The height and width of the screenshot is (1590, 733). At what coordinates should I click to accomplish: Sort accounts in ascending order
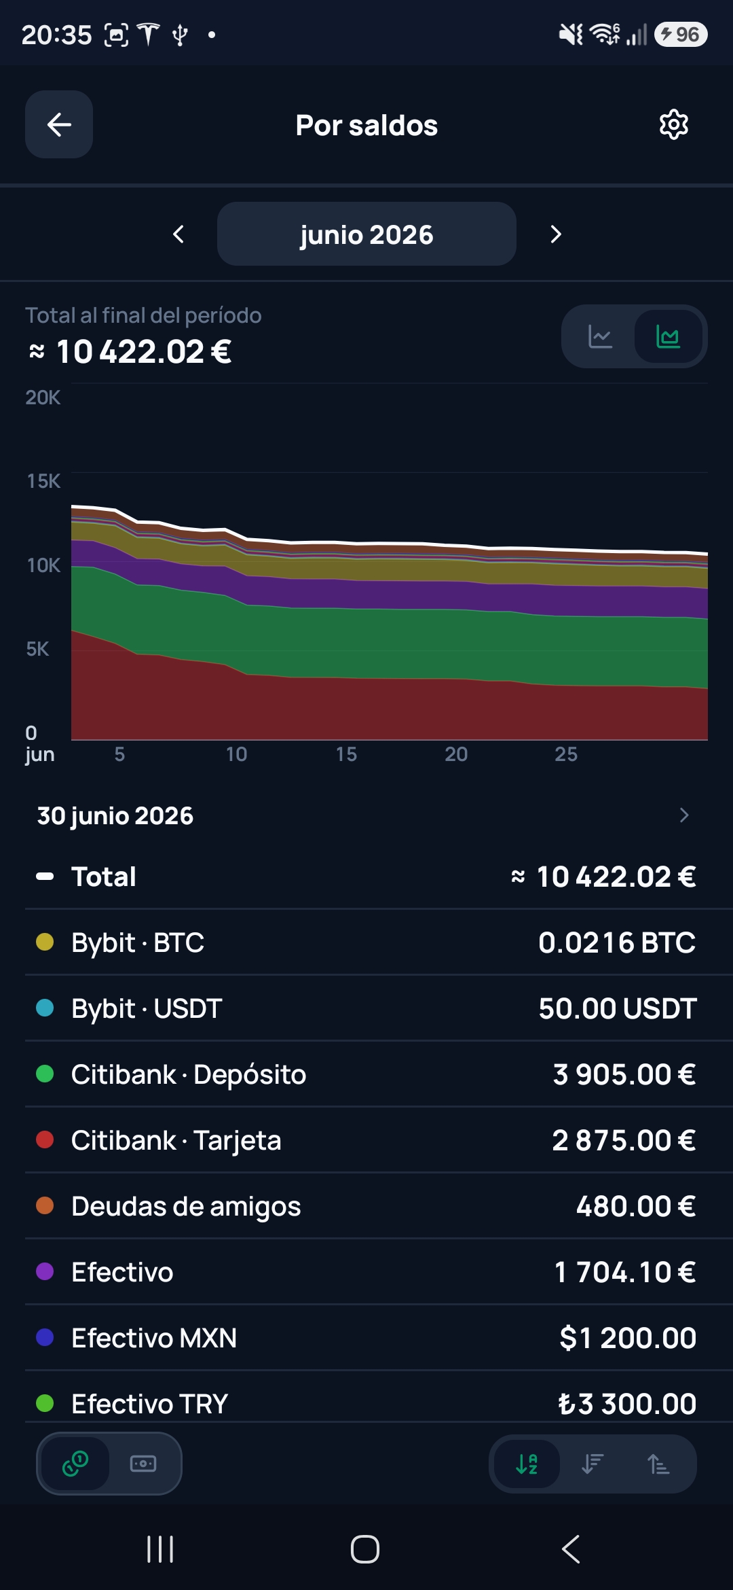(x=658, y=1464)
